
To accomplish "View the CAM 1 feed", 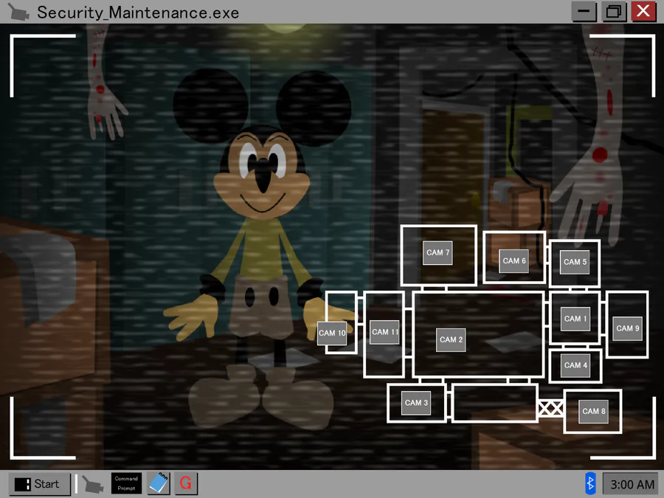I will click(575, 319).
